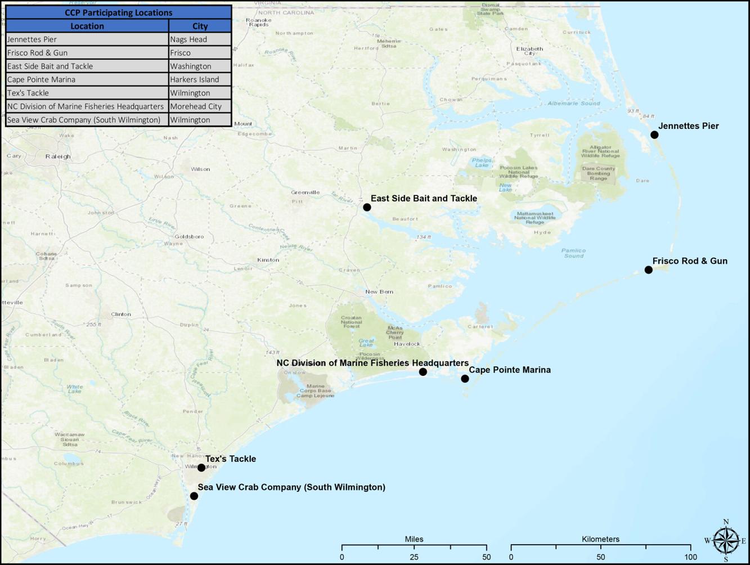
Task: Expand the Location column header
Action: (x=87, y=26)
